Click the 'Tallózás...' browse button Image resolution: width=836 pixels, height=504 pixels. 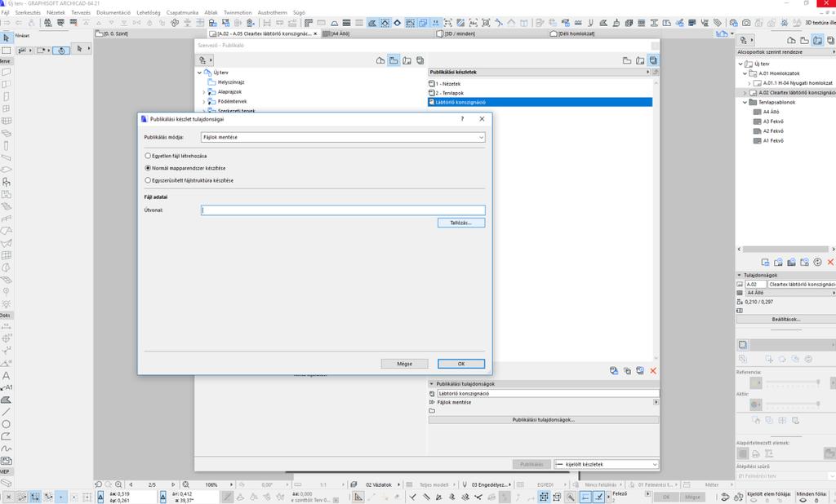coord(461,223)
